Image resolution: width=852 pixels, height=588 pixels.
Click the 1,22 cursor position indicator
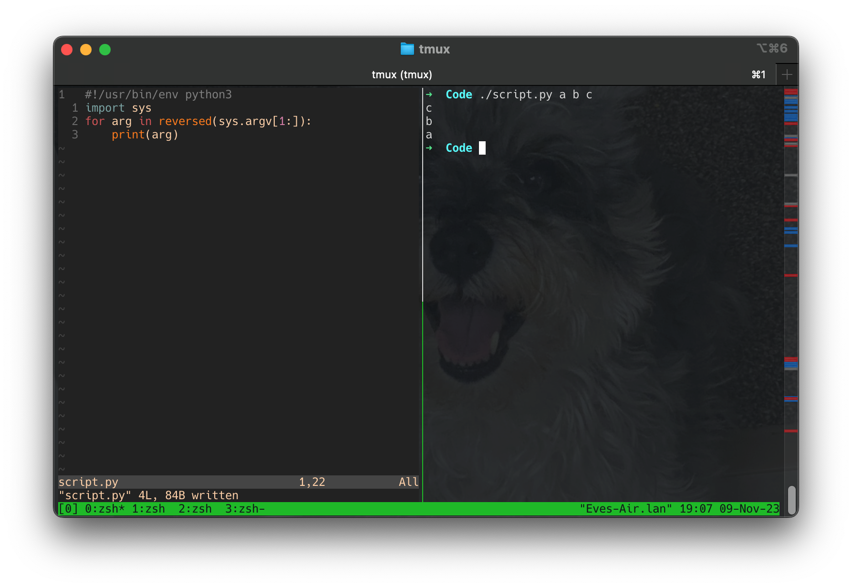[311, 482]
